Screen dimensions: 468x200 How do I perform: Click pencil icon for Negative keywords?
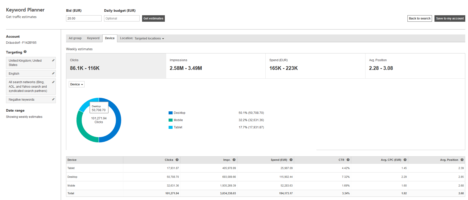[x=53, y=99]
